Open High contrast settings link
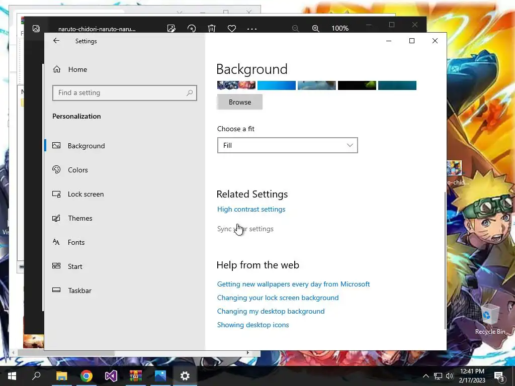Viewport: 515px width, 386px height. (x=251, y=210)
